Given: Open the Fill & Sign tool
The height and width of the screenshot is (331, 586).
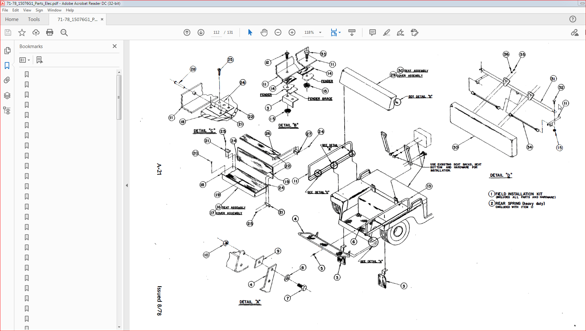Looking at the screenshot, I should (400, 32).
